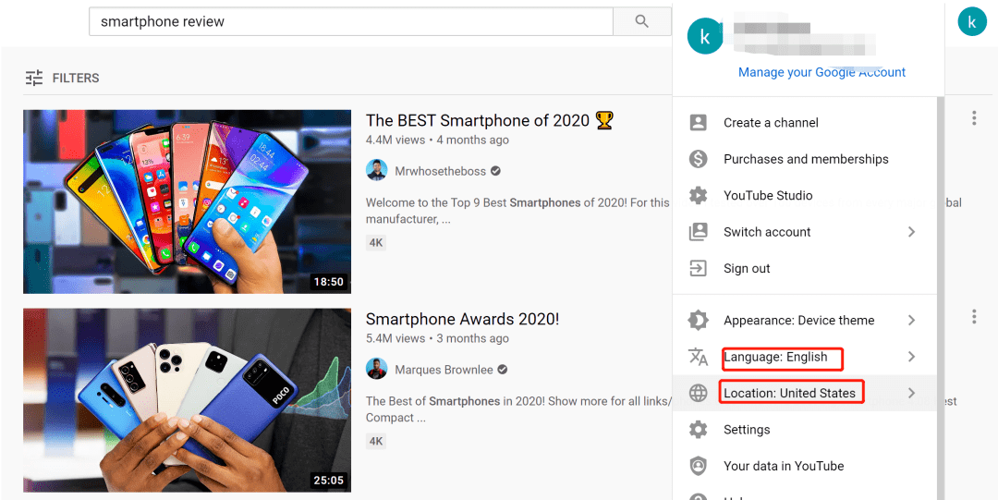Click the Sign out arrow icon
Image resolution: width=998 pixels, height=500 pixels.
click(x=699, y=268)
